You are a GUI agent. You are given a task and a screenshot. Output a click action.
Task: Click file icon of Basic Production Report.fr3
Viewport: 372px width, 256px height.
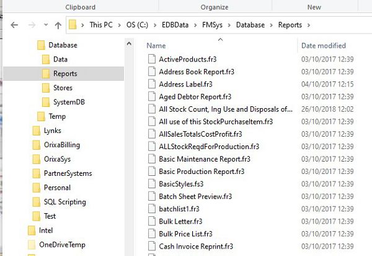[152, 171]
